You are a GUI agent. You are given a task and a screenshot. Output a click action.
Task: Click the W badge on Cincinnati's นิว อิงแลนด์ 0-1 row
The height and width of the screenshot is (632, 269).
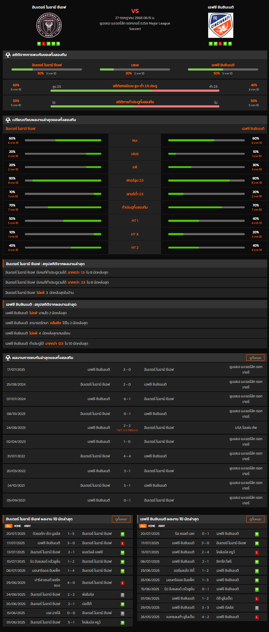(x=257, y=589)
